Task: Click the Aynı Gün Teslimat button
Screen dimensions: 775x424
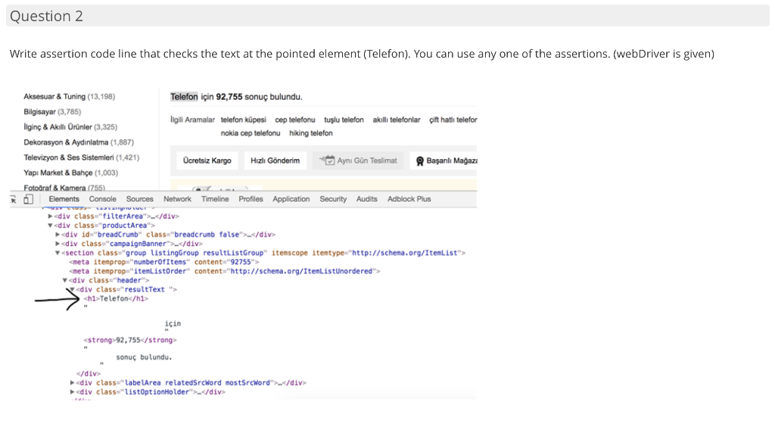Action: [x=358, y=161]
